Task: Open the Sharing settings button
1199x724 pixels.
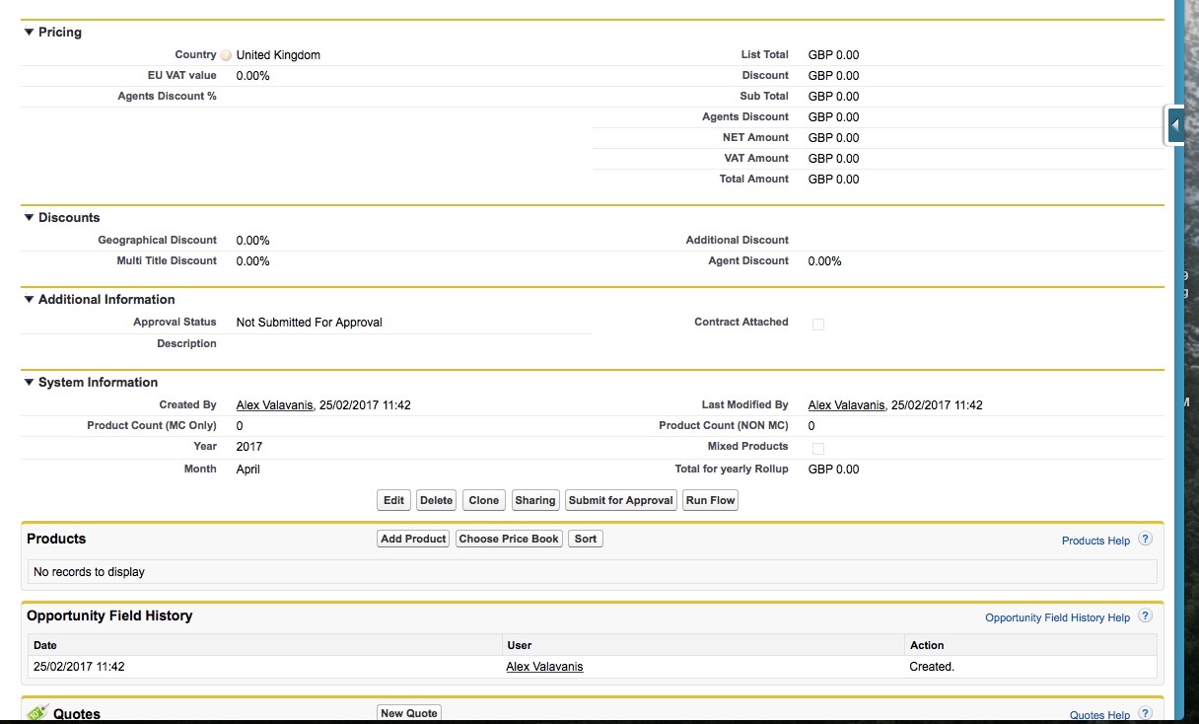Action: [535, 500]
